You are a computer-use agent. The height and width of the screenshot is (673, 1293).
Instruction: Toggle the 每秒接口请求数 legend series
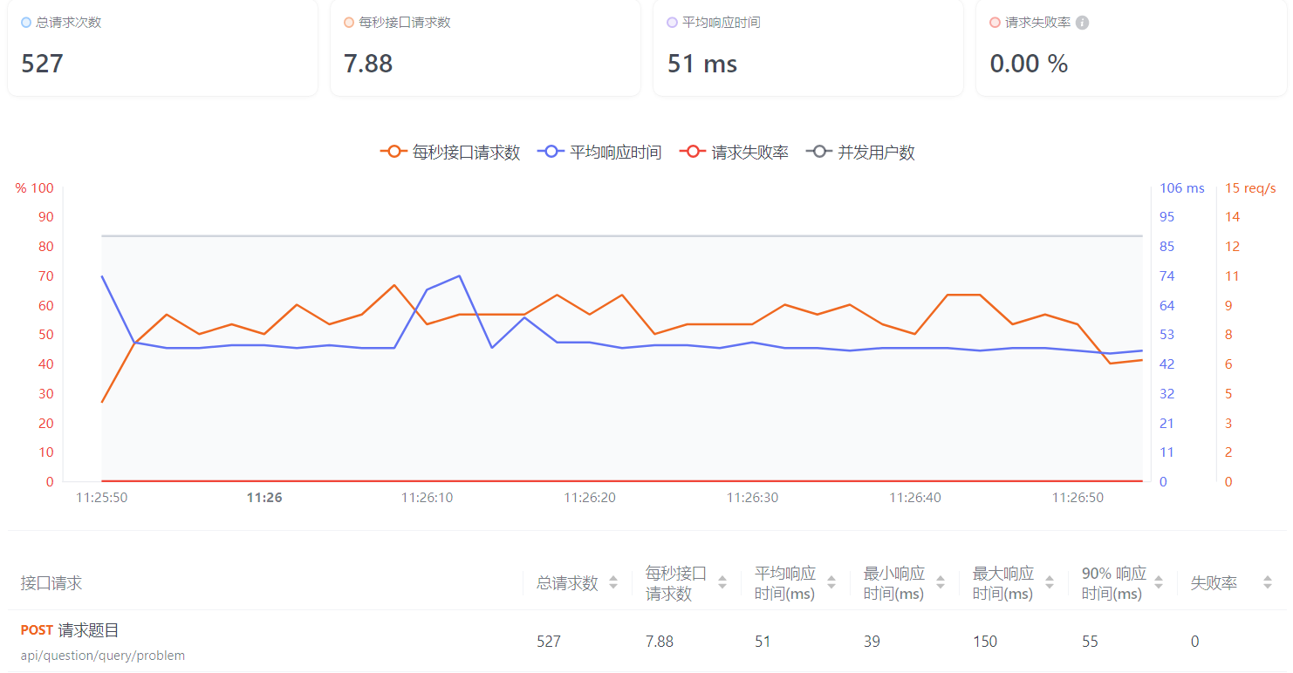click(450, 152)
